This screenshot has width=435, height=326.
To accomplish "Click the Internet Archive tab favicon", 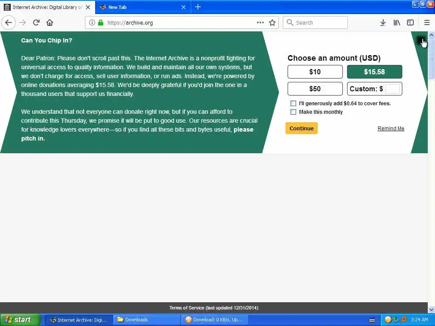I will 7,7.
